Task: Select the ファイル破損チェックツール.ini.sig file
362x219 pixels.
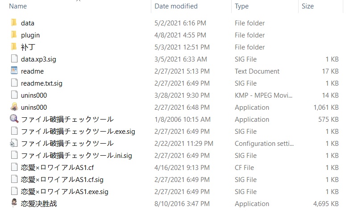Action: tap(76, 155)
